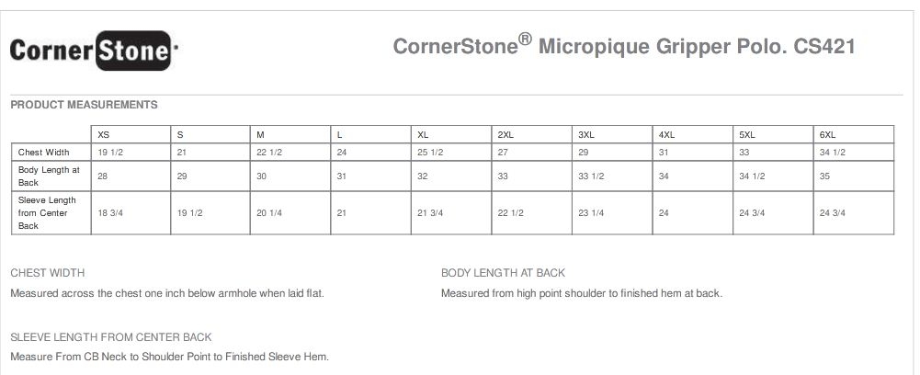Click the Sleeve Length value for size M
This screenshot has height=375, width=920.
pyautogui.click(x=271, y=212)
